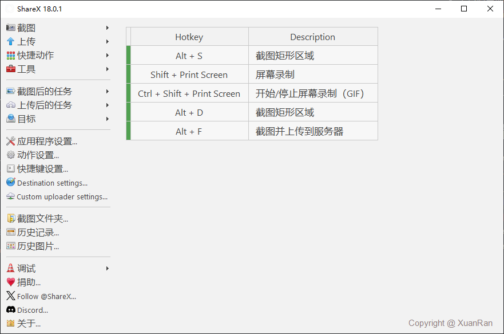
Task: Click the X logo beside Follow @ShareX
Action: click(x=10, y=296)
